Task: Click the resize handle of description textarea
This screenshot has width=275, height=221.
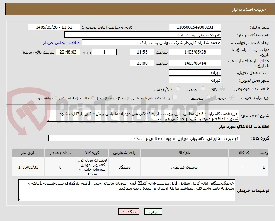Action: coord(49,120)
